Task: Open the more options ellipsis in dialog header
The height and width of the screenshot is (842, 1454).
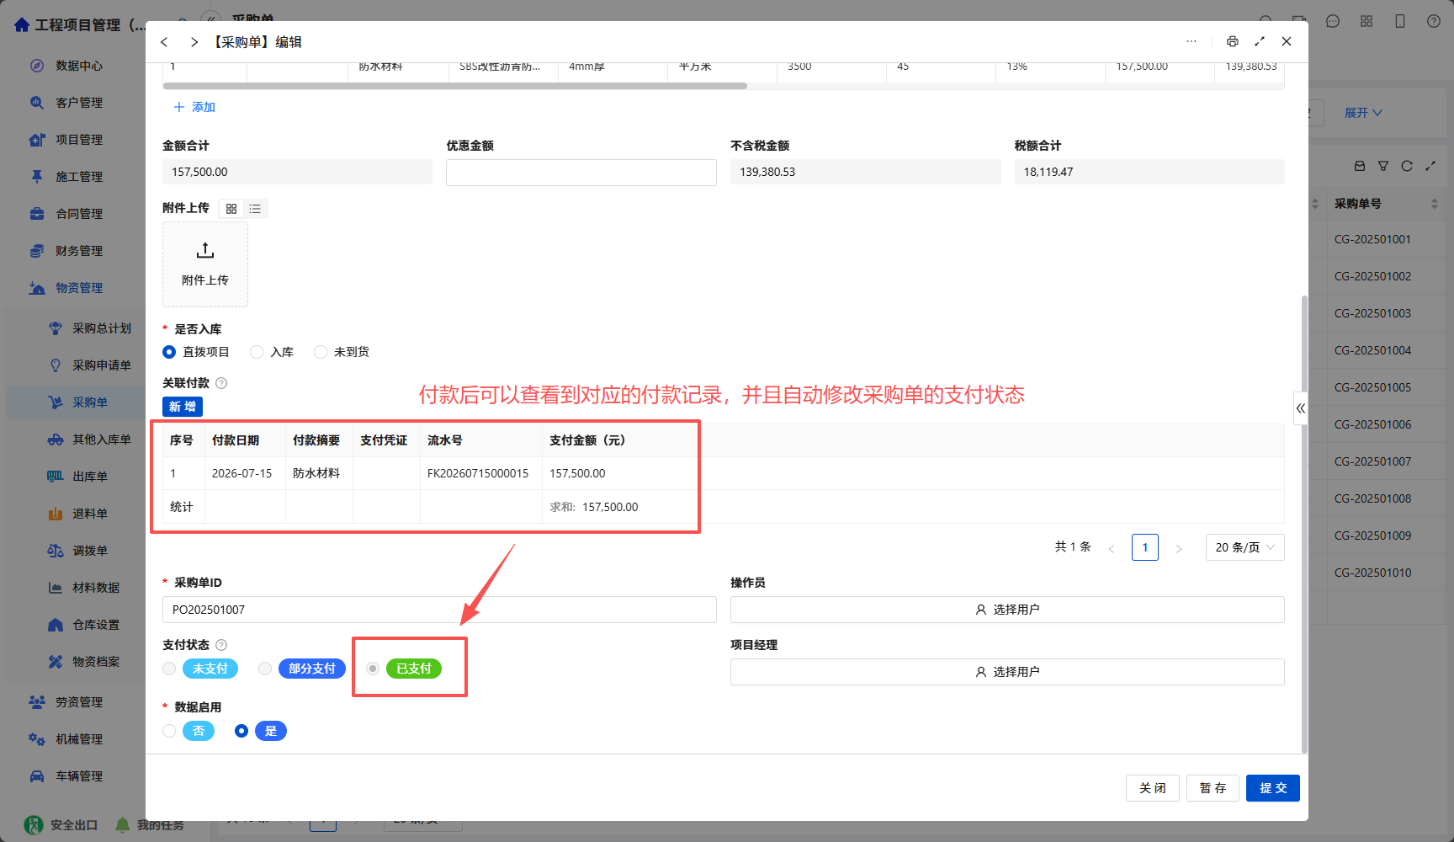Action: pyautogui.click(x=1191, y=41)
